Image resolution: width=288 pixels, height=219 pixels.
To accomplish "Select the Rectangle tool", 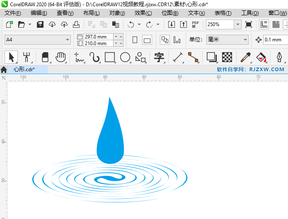I will (110, 57).
